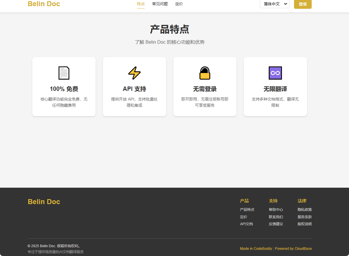
Task: Click description 支持多种文档格式，翻译无限制
Action: point(275,102)
